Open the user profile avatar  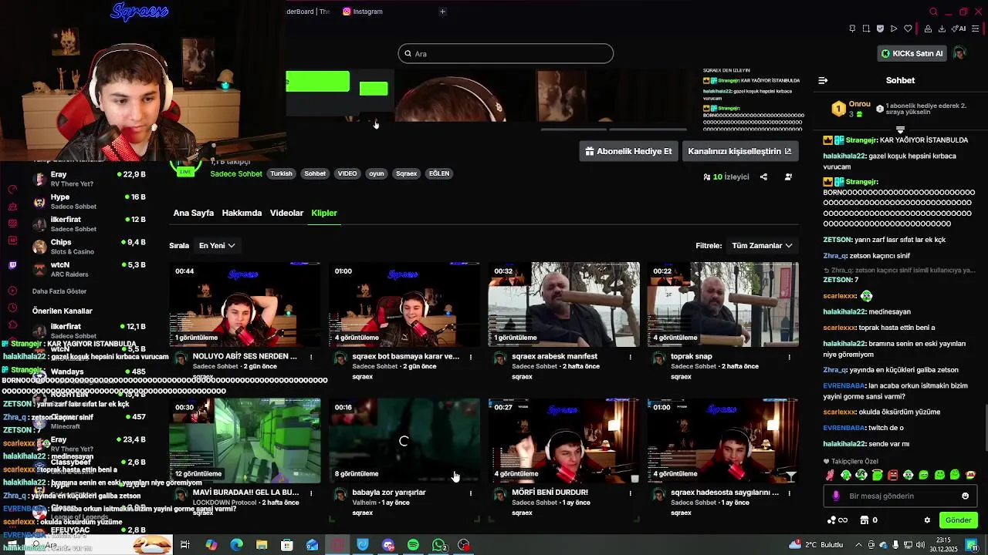pos(959,53)
